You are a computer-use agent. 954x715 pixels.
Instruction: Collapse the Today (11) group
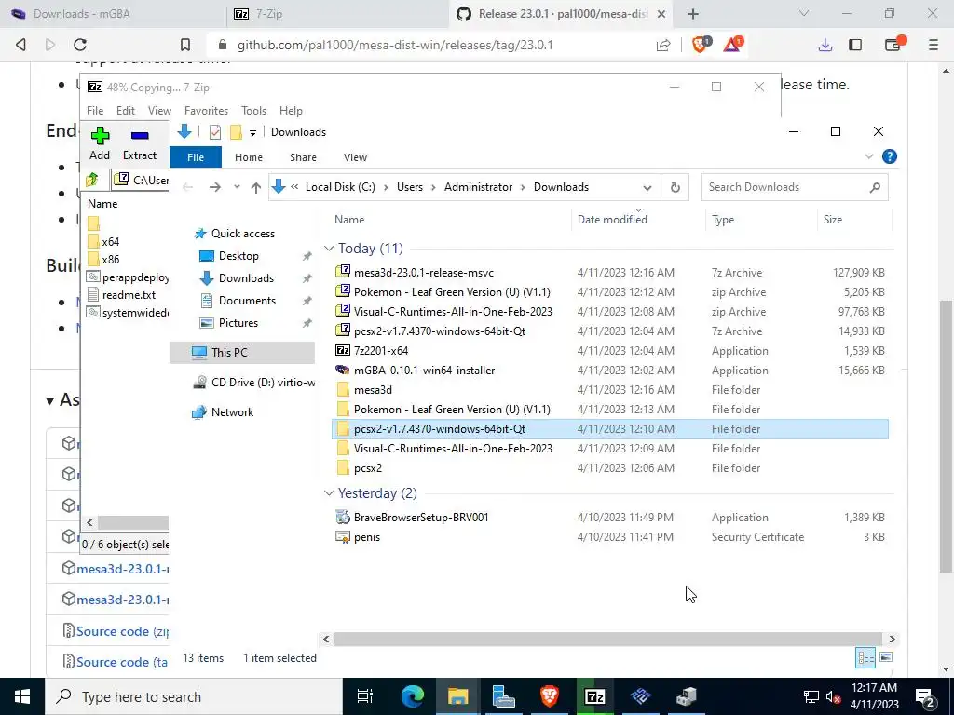[329, 248]
